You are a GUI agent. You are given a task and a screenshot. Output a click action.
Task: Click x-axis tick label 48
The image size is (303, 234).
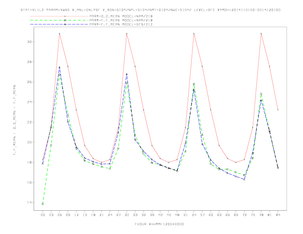tap(177, 215)
